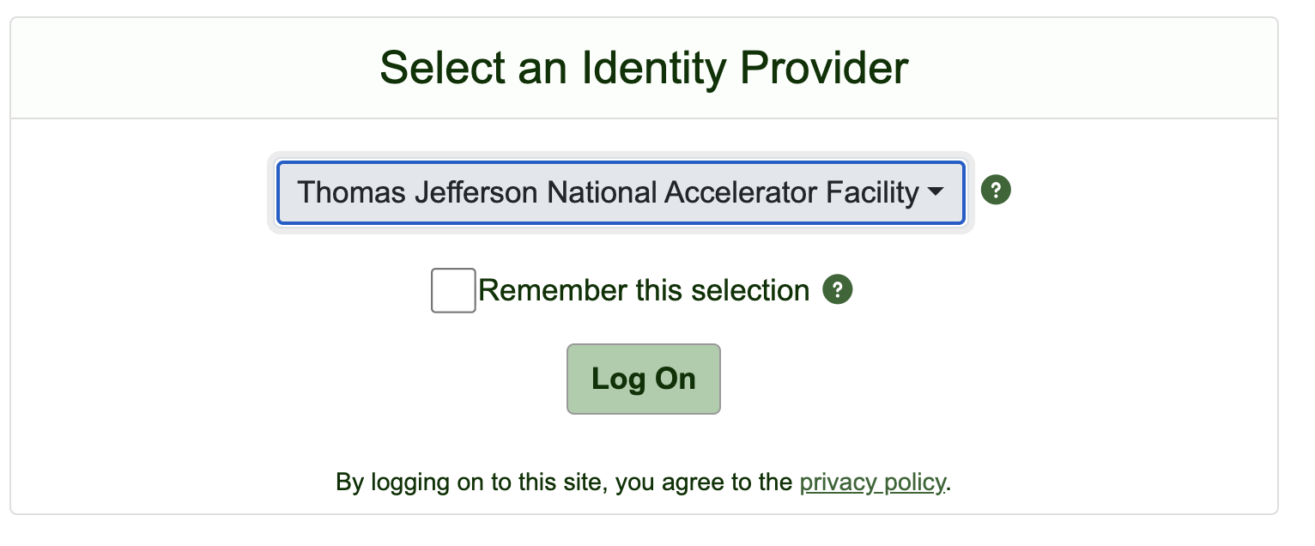Open the Thomas Jefferson National Accelerator Facility dropdown
Viewport: 1315px width, 546px height.
(620, 192)
